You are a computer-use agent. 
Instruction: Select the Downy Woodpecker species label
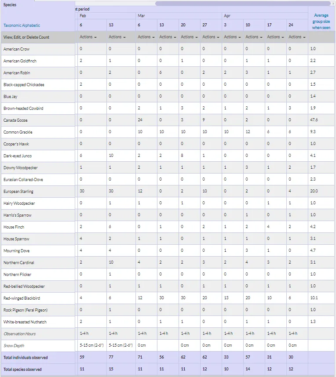(21, 167)
